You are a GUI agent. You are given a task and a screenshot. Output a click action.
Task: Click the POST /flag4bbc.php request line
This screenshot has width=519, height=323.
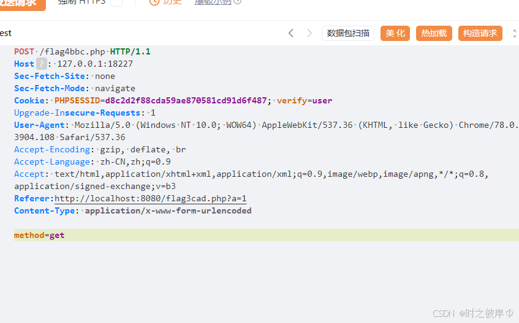[x=82, y=51]
